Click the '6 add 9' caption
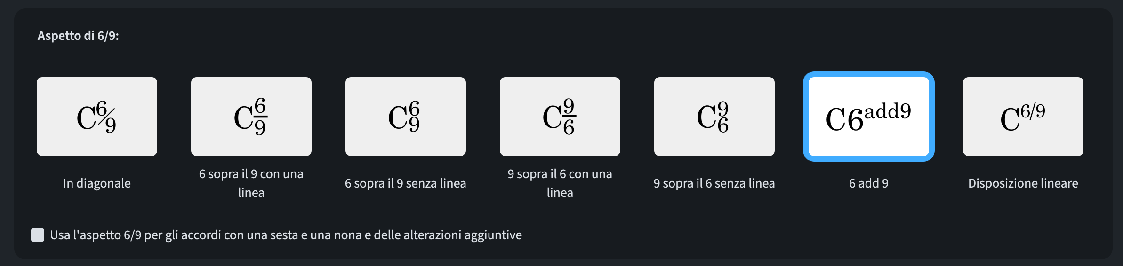Screen dimensions: 1123x266 (869, 183)
